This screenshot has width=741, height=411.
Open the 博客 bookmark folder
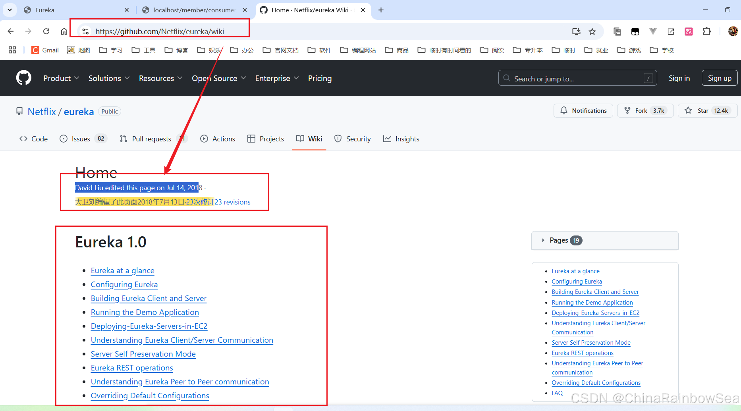coord(176,50)
